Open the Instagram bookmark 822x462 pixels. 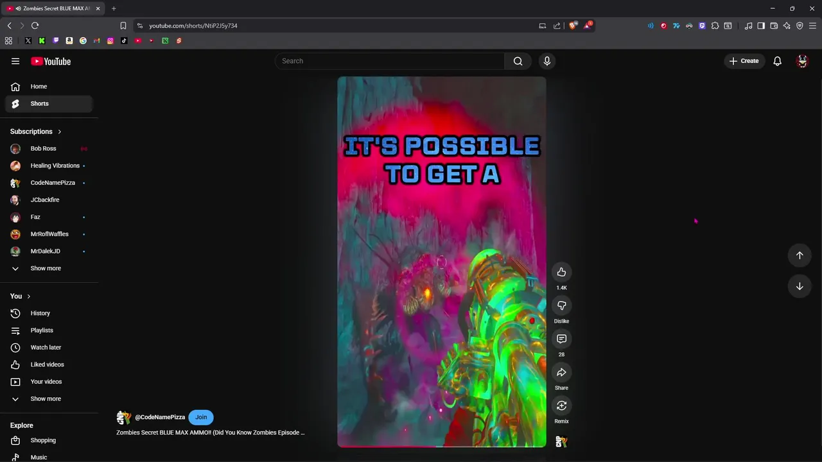[x=110, y=40]
